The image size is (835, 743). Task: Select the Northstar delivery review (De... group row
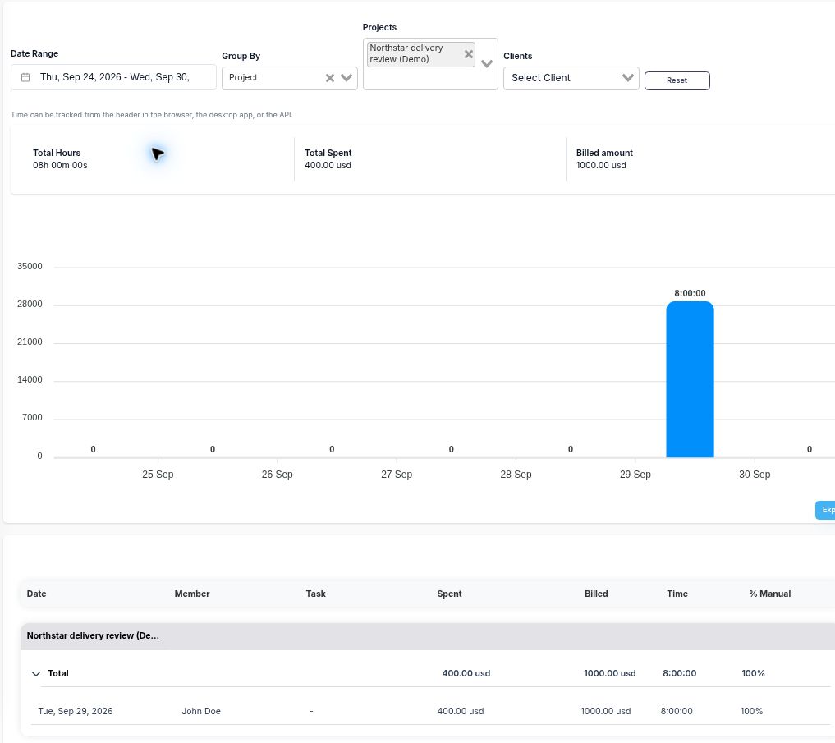(x=428, y=636)
